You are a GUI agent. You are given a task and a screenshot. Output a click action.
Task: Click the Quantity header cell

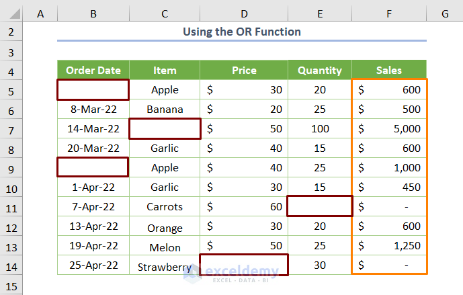pos(320,70)
